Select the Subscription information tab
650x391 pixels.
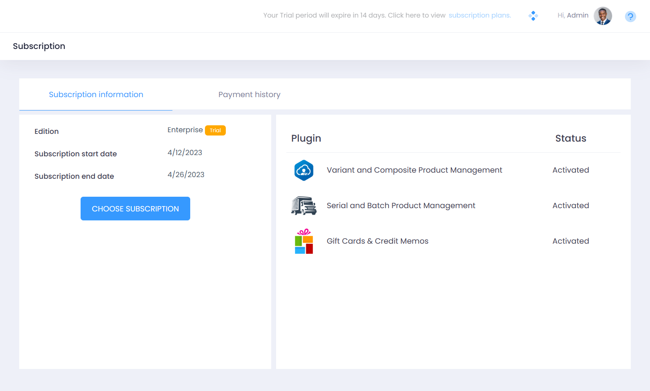[x=96, y=95]
